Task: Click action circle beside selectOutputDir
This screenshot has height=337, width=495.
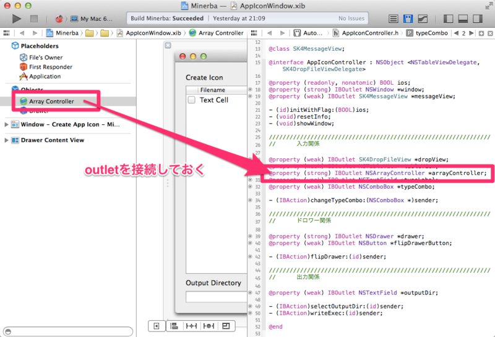Action: [250, 306]
